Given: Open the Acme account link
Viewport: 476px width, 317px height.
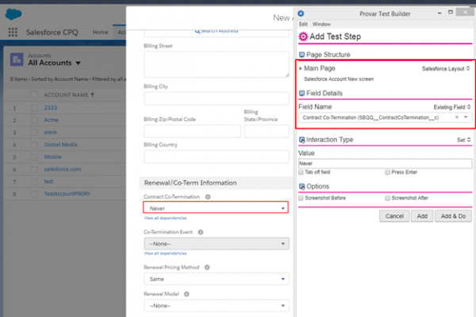Looking at the screenshot, I should point(51,120).
